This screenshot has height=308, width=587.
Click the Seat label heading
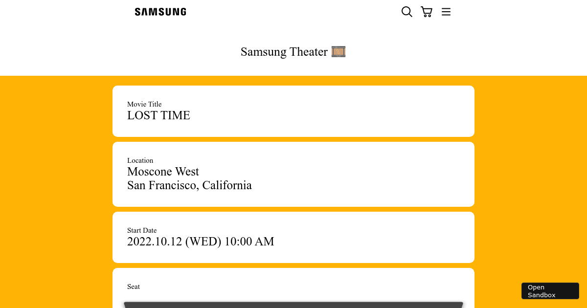point(133,286)
